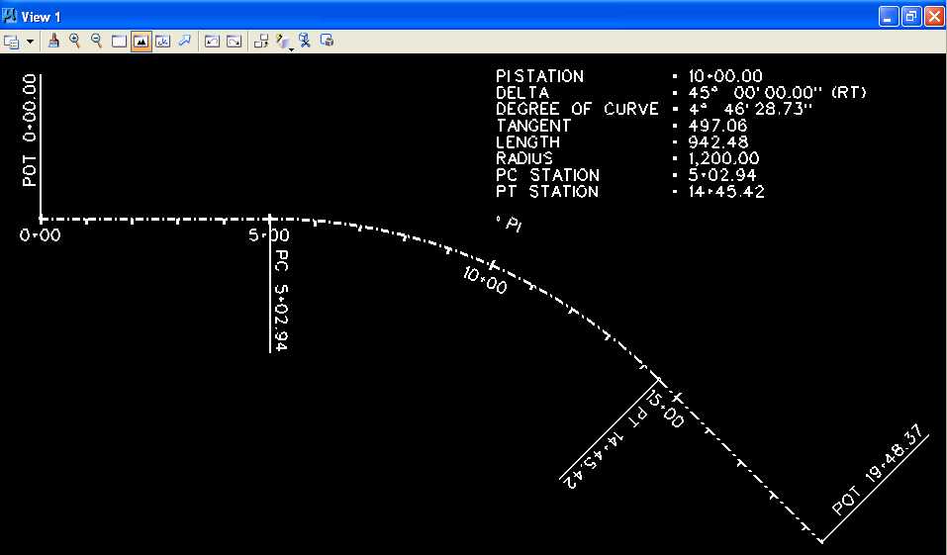The height and width of the screenshot is (555, 947).
Task: Select the Clip Mask tool
Action: tap(327, 42)
